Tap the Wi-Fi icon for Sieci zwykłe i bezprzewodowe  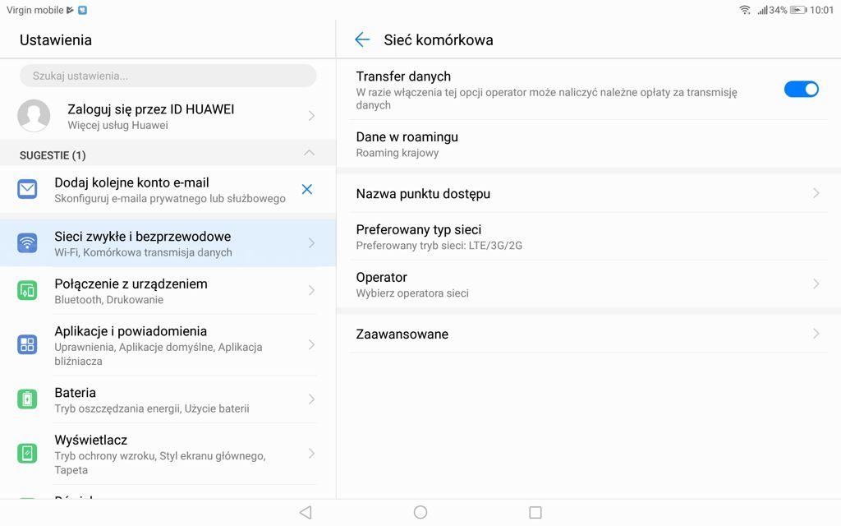click(27, 242)
